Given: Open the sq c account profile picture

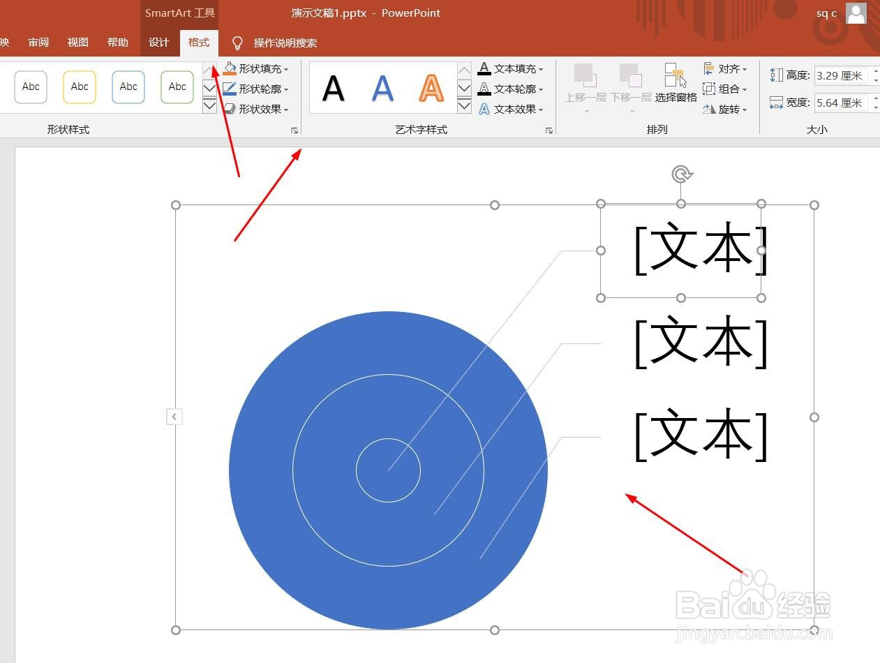Looking at the screenshot, I should click(x=856, y=13).
